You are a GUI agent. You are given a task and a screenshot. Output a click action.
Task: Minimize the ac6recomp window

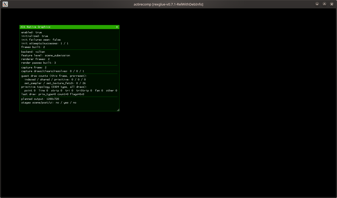317,4
